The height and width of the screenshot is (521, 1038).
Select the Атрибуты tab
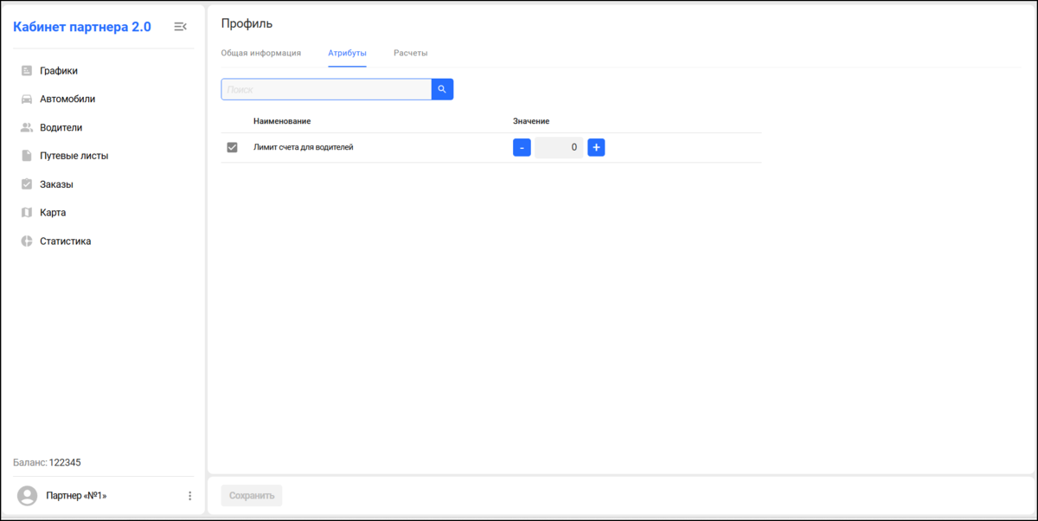pyautogui.click(x=347, y=53)
